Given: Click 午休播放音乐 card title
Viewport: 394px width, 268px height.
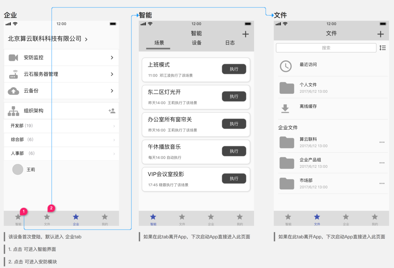Looking at the screenshot, I should coord(164,147).
